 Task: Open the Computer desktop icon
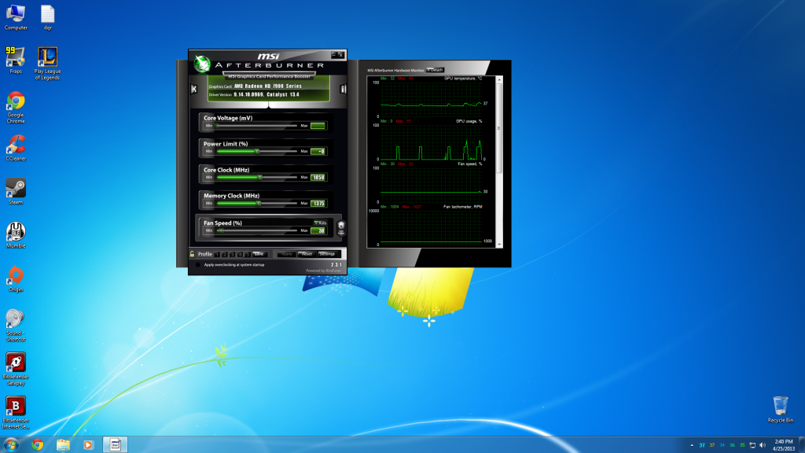[16, 17]
